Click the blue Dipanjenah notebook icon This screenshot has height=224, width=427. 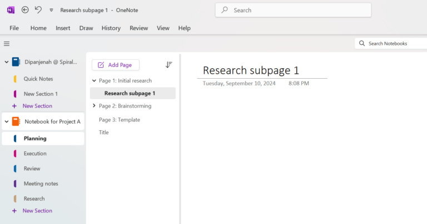coord(16,62)
